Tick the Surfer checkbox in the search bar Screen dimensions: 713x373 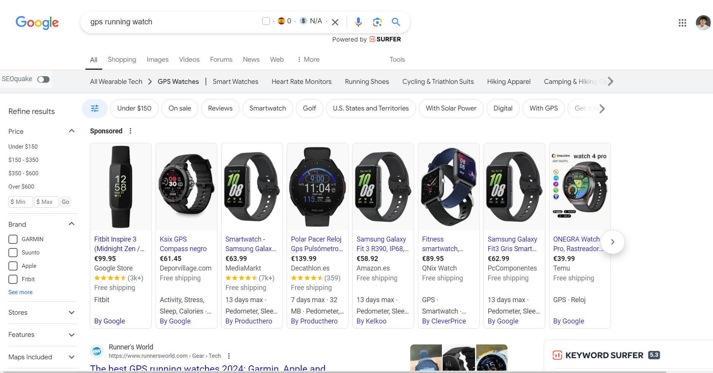(266, 21)
